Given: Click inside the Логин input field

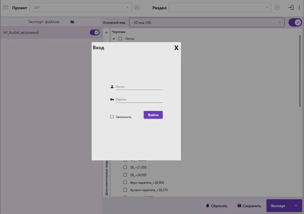Looking at the screenshot, I should 139,87.
